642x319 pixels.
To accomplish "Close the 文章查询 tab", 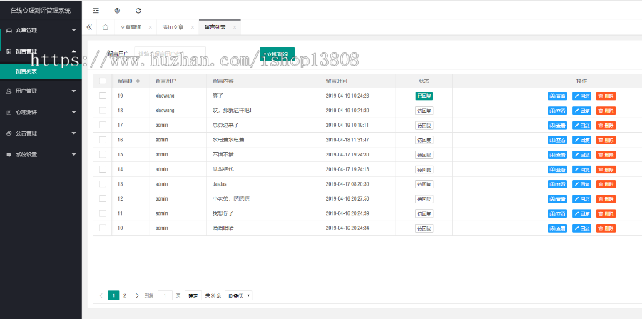I will pos(151,27).
